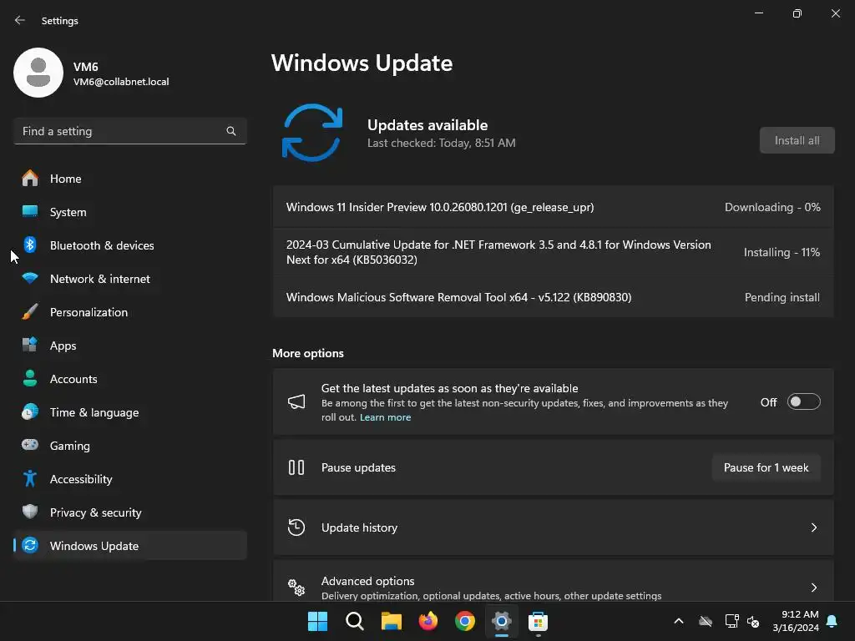Click the Settings gear on the taskbar
Viewport: 855px width, 641px height.
pos(501,621)
